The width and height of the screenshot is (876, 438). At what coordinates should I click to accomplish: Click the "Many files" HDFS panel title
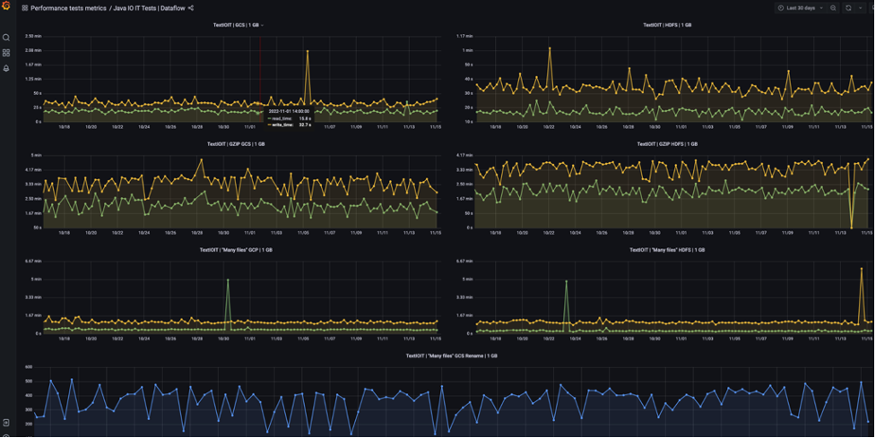click(x=666, y=250)
